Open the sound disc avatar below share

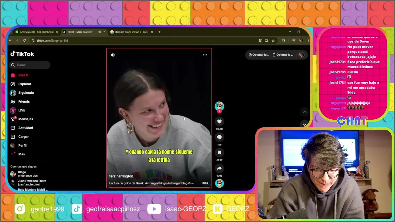[x=219, y=183]
